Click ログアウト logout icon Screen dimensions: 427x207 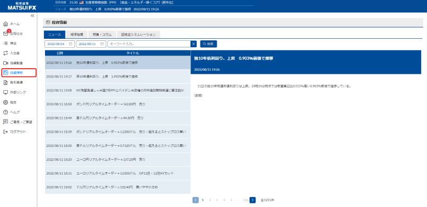point(5,132)
